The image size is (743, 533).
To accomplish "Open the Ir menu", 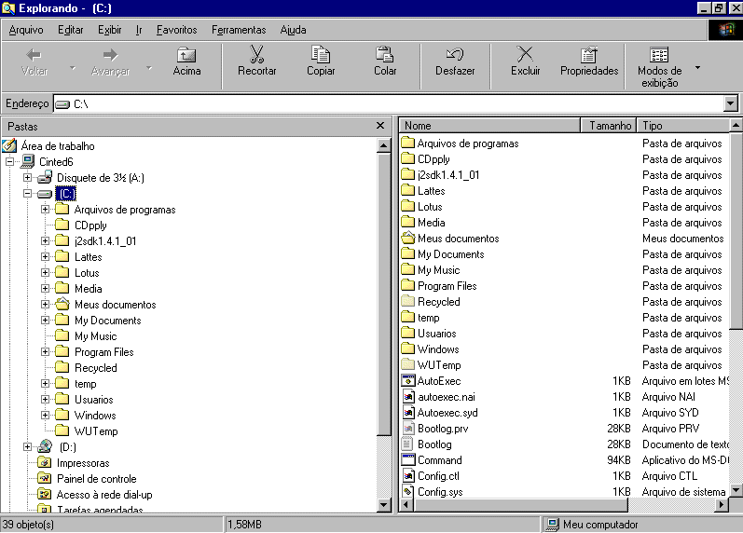I will (x=139, y=30).
